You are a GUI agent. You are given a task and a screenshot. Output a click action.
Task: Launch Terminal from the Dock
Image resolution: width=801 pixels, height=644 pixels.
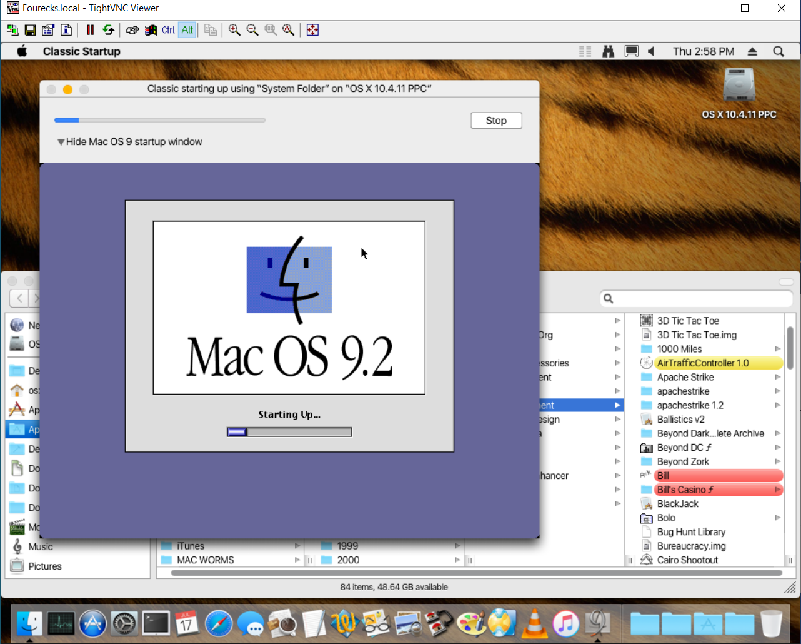tap(156, 623)
